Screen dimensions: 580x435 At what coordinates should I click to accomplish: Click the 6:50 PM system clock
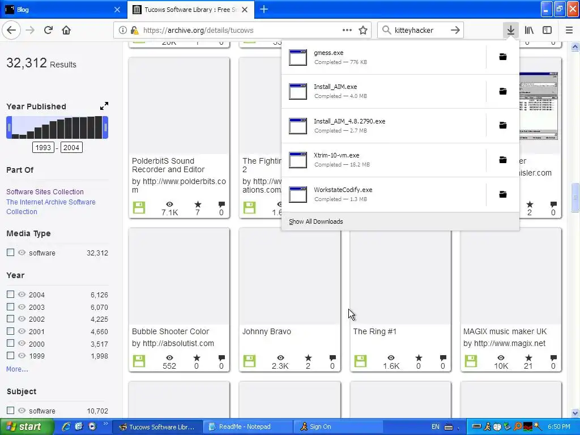click(x=559, y=427)
